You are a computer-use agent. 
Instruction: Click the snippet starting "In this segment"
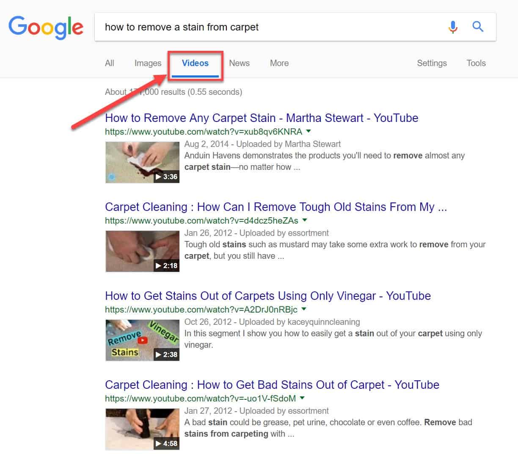tap(333, 339)
